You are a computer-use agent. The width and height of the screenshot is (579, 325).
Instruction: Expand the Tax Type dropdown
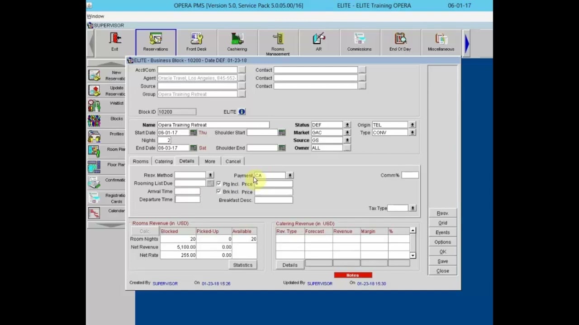coord(413,208)
